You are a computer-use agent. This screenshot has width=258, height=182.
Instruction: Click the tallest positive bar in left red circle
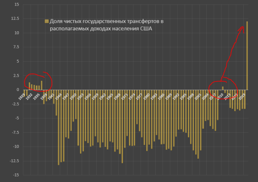pyautogui.click(x=42, y=85)
